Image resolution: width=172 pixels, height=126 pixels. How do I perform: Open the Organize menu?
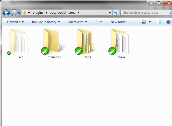tap(15, 22)
